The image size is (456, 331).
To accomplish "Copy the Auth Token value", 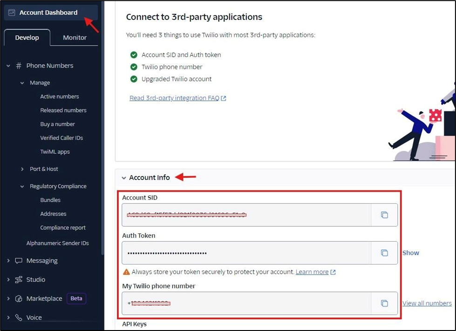I will tap(384, 253).
